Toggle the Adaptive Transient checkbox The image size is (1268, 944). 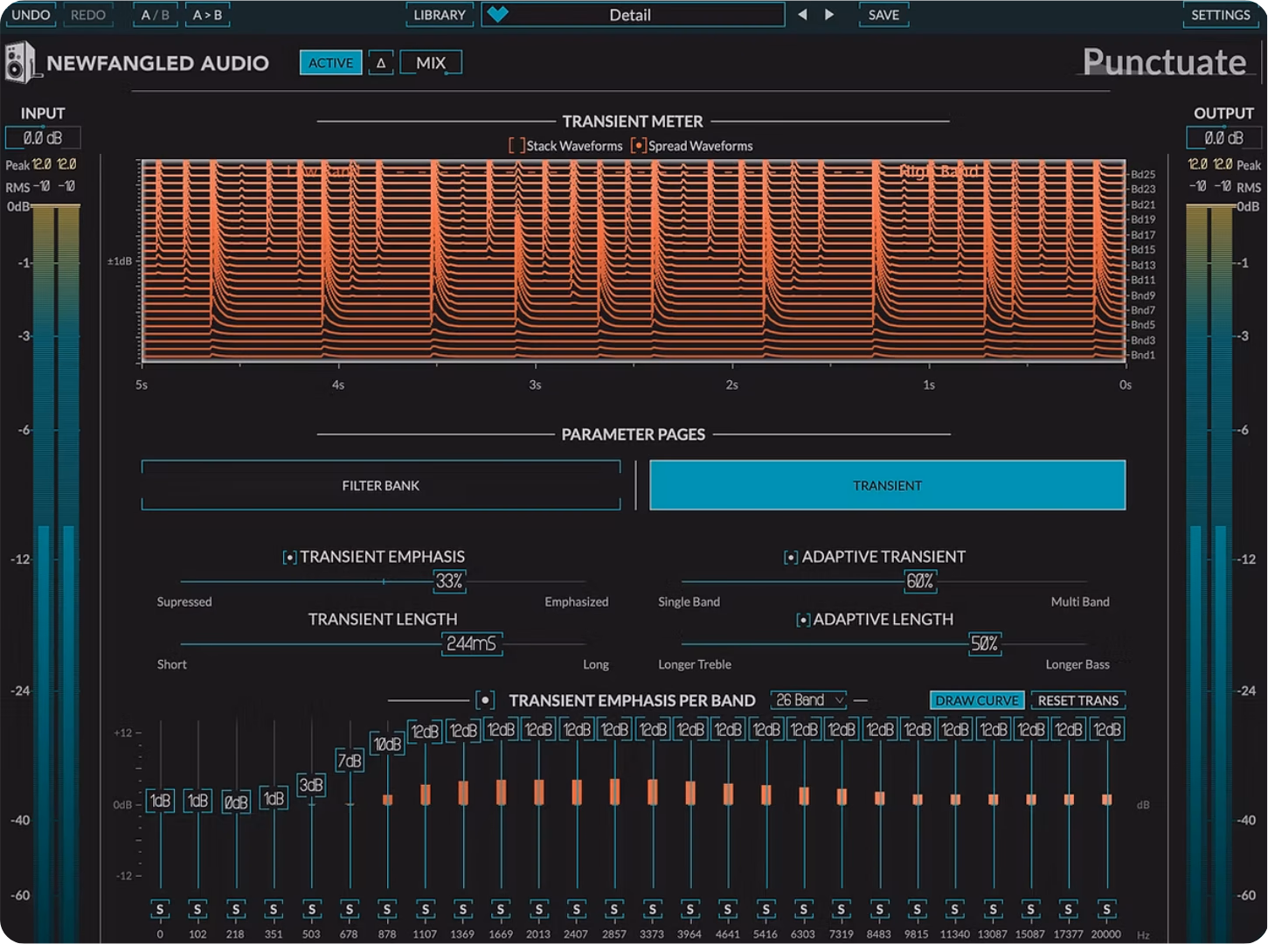[x=790, y=557]
